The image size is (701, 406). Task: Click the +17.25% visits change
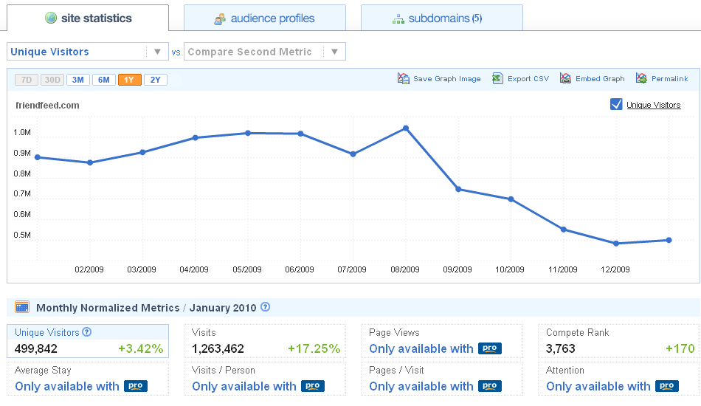pos(314,348)
